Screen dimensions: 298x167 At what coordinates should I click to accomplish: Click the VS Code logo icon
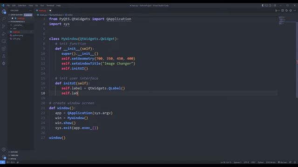(3, 6)
